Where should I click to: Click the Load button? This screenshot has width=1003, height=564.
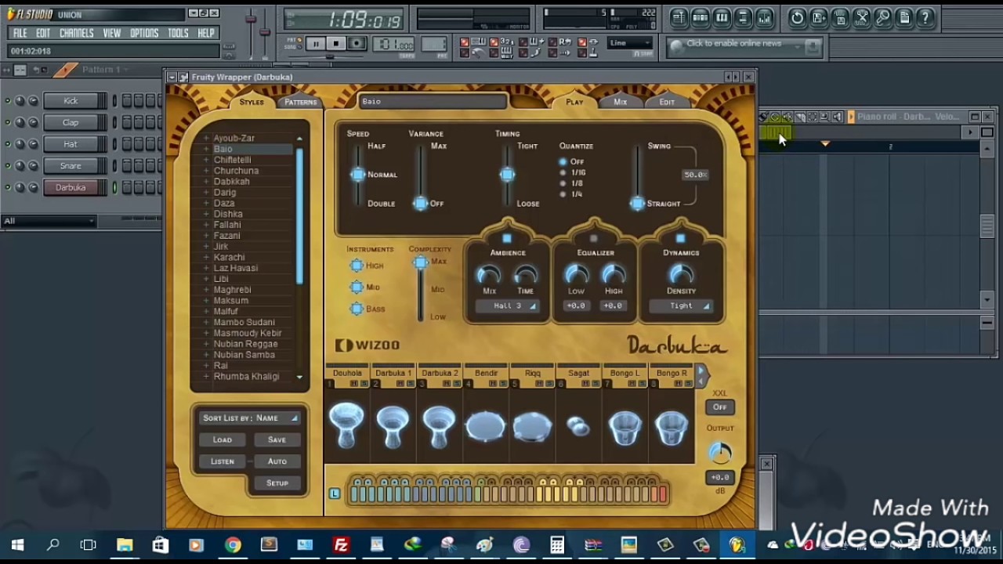click(223, 439)
